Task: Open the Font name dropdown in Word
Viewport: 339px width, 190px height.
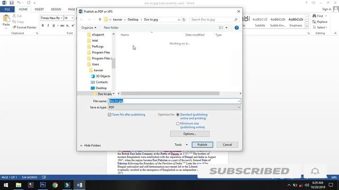Action: tap(62, 18)
